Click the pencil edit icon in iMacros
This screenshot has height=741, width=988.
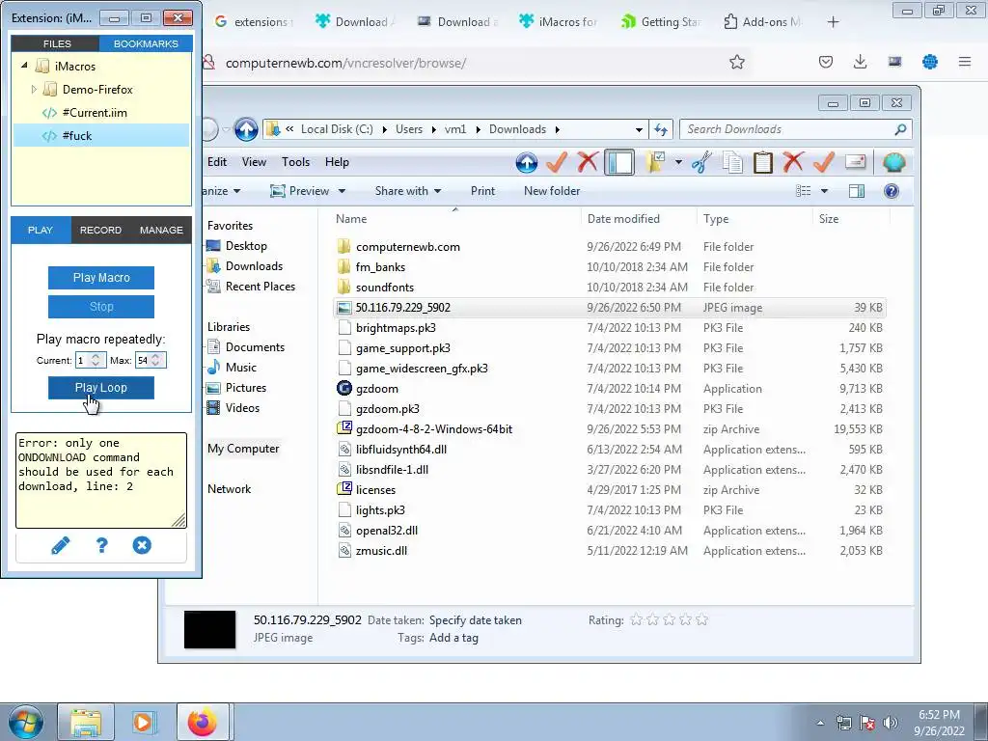61,546
